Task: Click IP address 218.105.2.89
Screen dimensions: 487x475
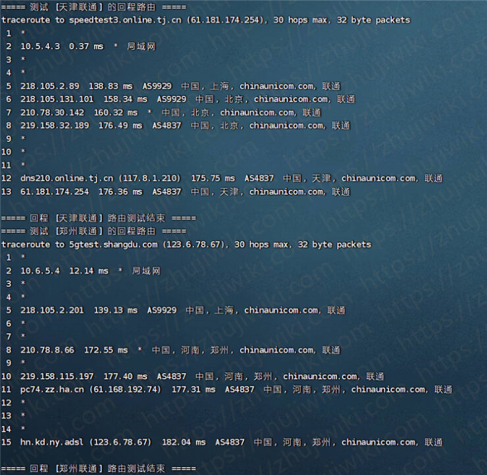Action: pos(50,86)
